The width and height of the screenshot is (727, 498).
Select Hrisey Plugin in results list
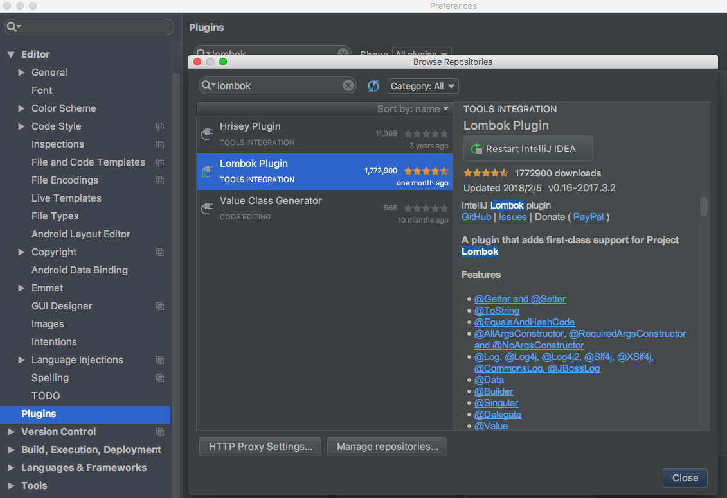(324, 135)
